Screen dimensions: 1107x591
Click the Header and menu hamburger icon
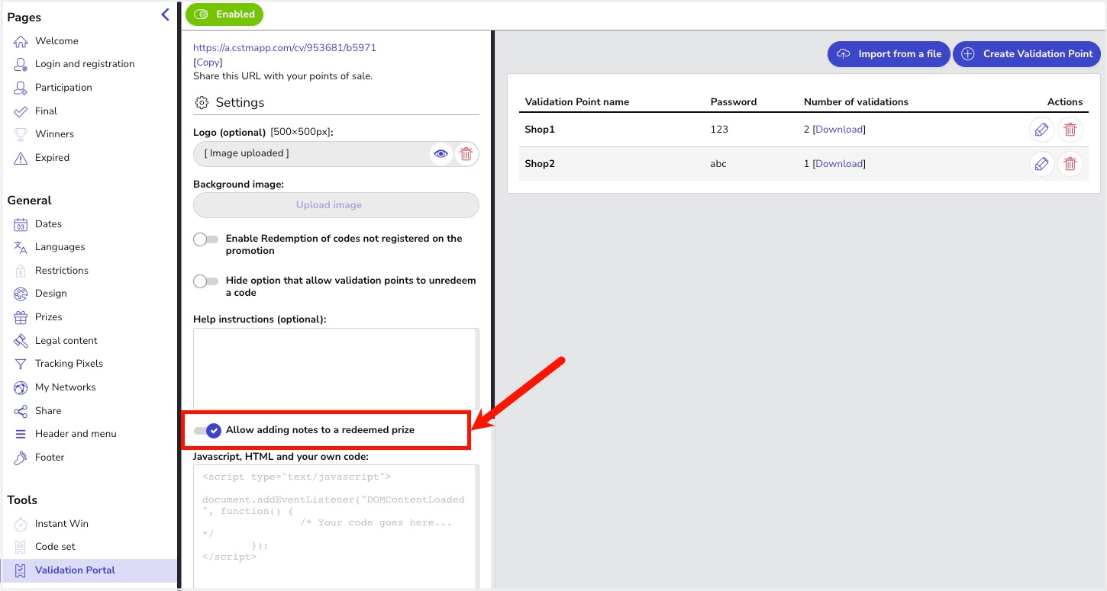tap(21, 434)
